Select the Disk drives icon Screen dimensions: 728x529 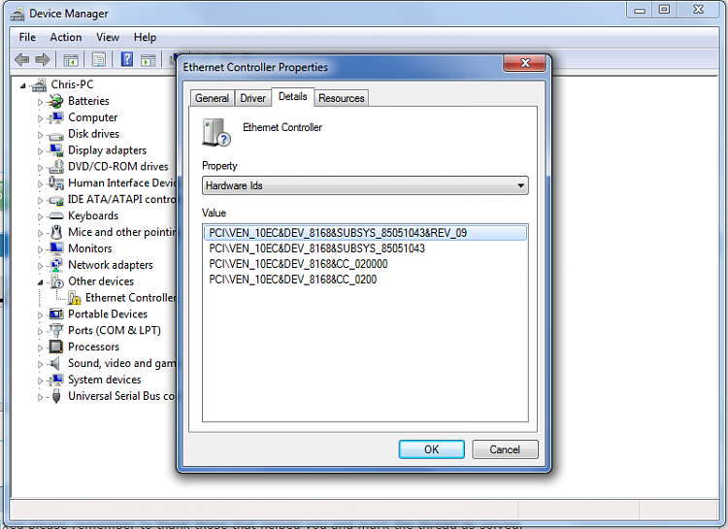click(x=56, y=135)
